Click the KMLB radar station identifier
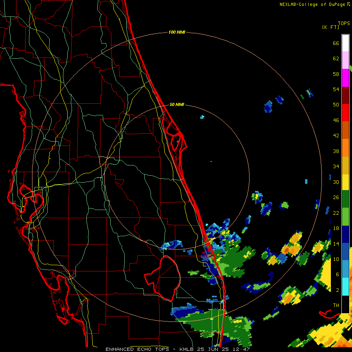Screen dimensions: 352x352 (x=187, y=349)
